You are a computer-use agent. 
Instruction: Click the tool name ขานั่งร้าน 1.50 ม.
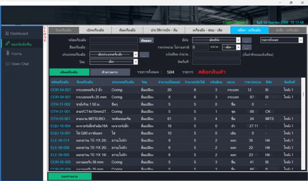(x=88, y=104)
